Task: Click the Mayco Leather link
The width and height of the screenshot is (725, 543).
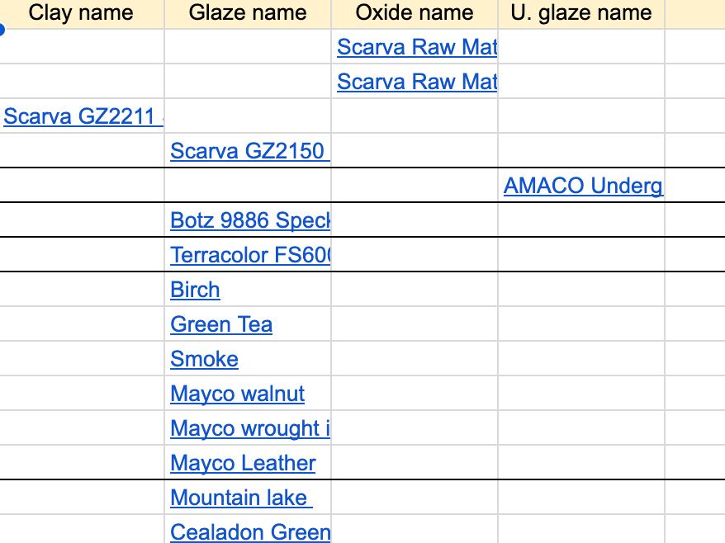Action: pos(243,463)
